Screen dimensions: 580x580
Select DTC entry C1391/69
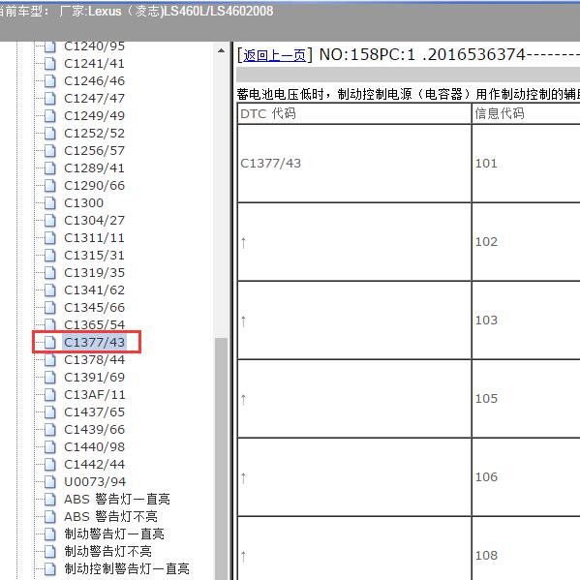(x=94, y=378)
